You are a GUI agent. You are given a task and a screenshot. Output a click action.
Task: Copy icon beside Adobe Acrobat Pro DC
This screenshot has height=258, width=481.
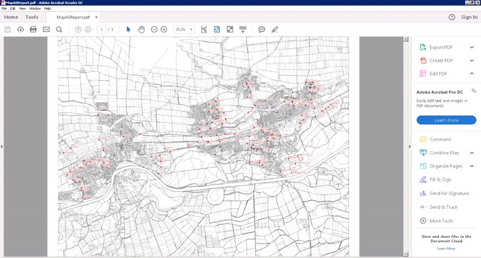[474, 91]
